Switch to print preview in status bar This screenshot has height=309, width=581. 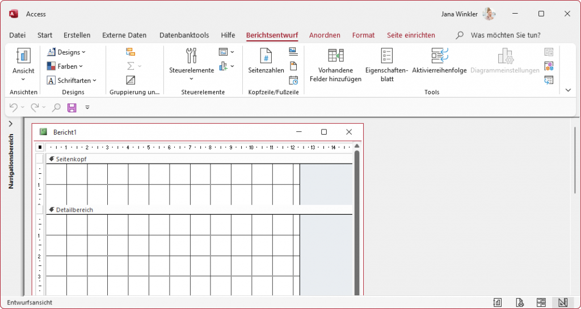pyautogui.click(x=519, y=302)
